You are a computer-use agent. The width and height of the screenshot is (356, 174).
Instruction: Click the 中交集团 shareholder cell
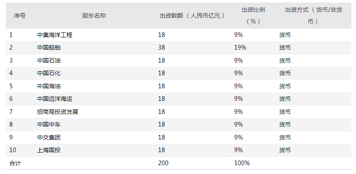tap(49, 137)
